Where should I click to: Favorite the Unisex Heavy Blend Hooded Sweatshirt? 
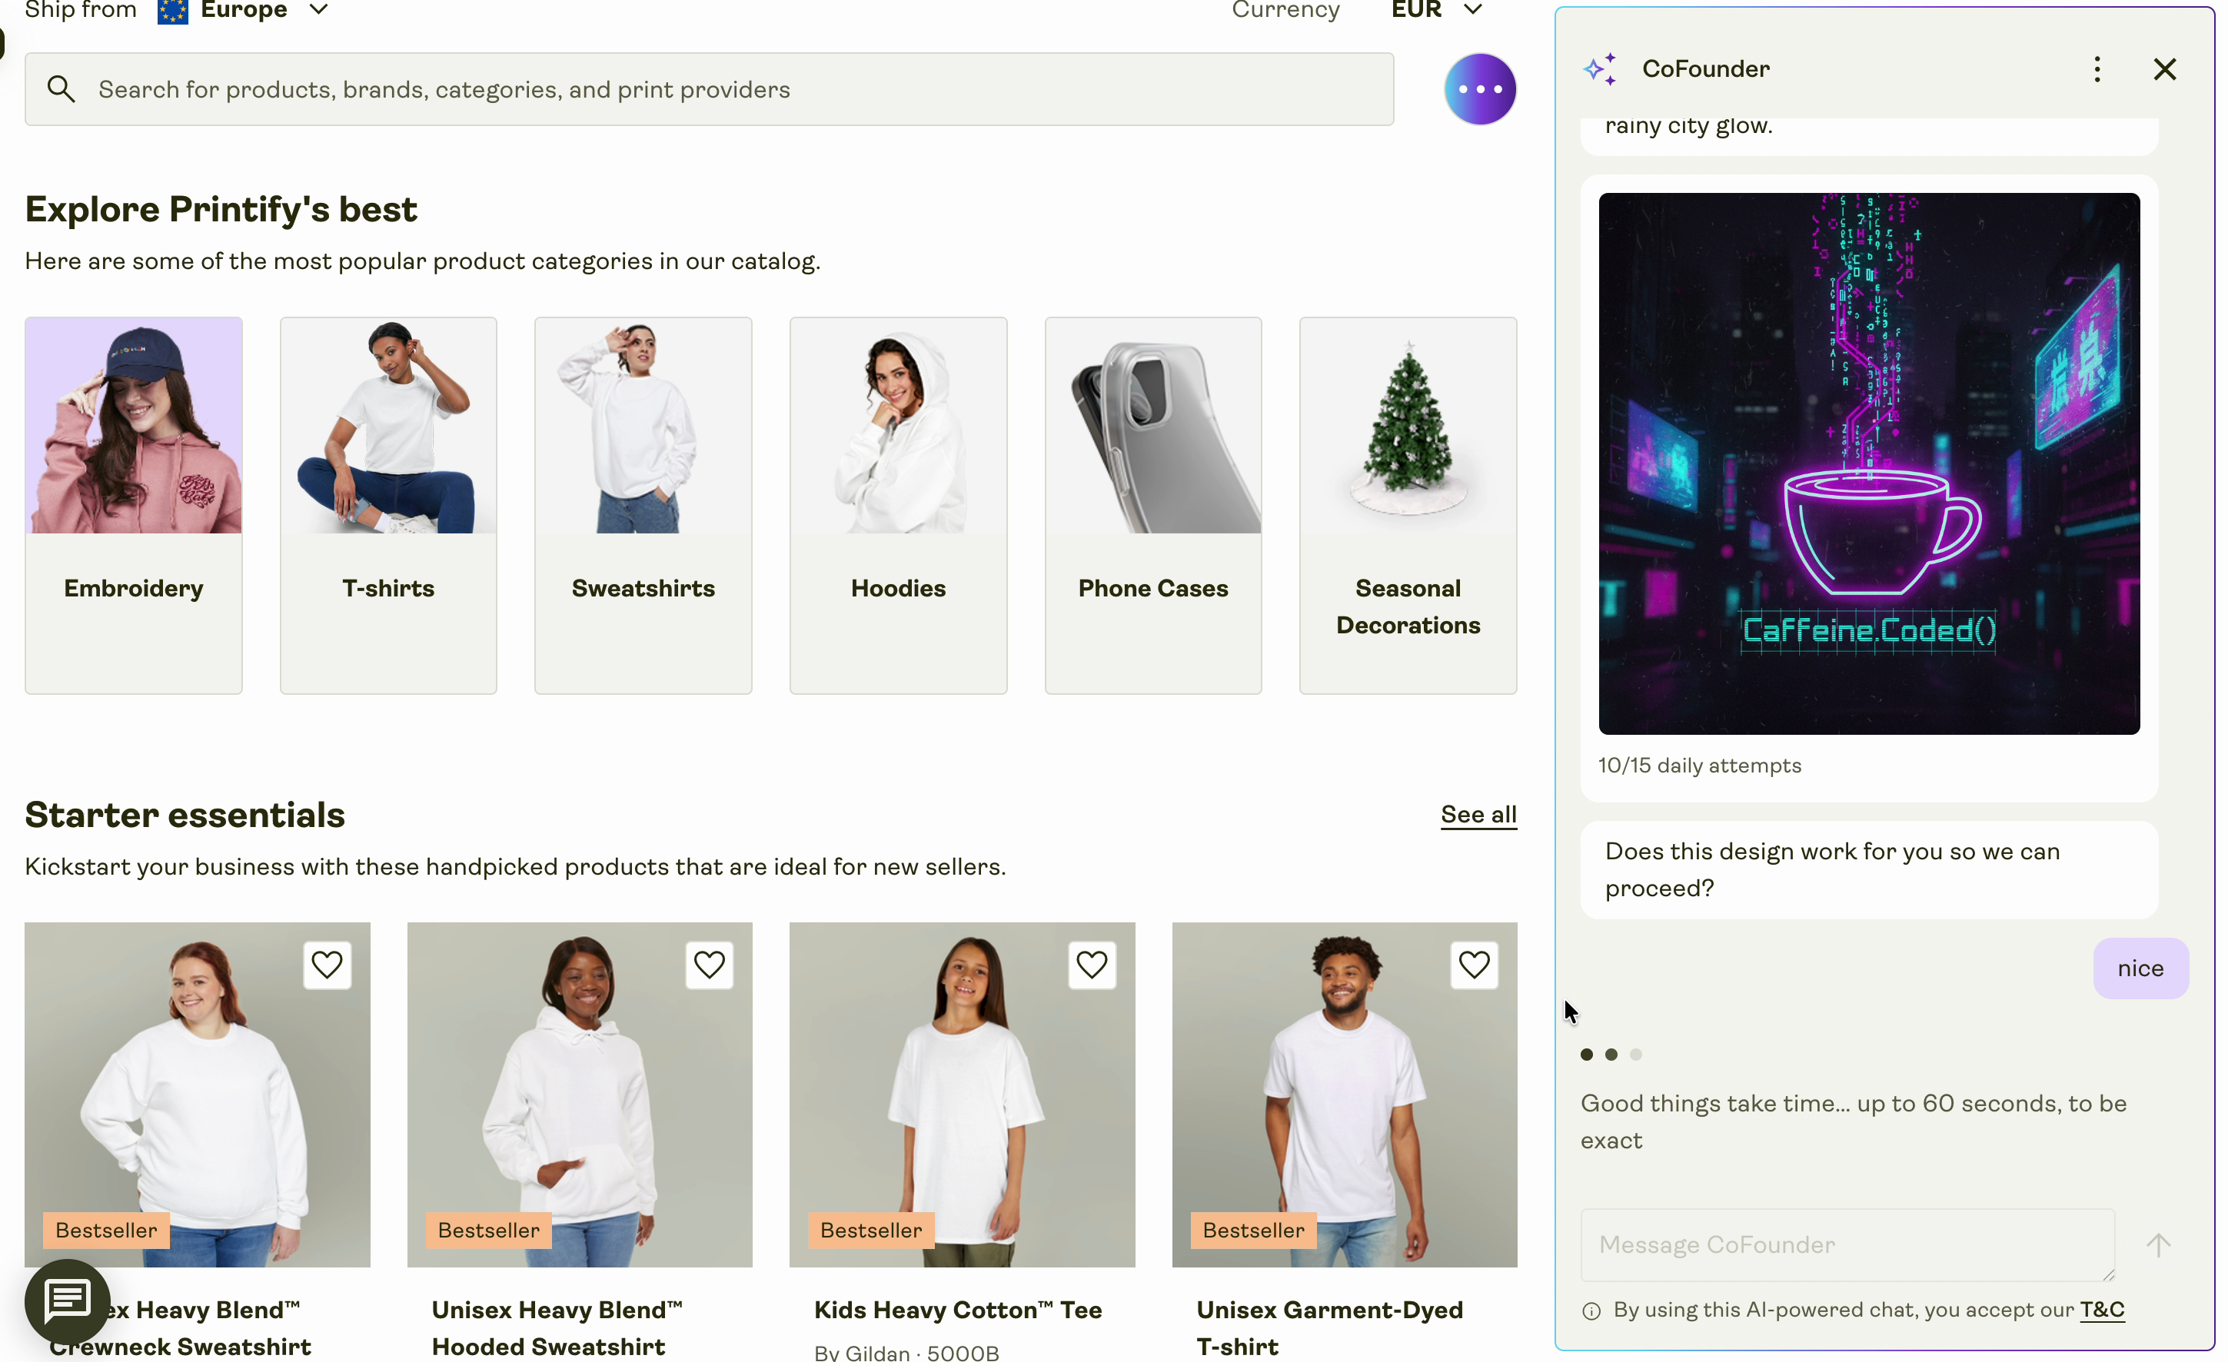(709, 965)
